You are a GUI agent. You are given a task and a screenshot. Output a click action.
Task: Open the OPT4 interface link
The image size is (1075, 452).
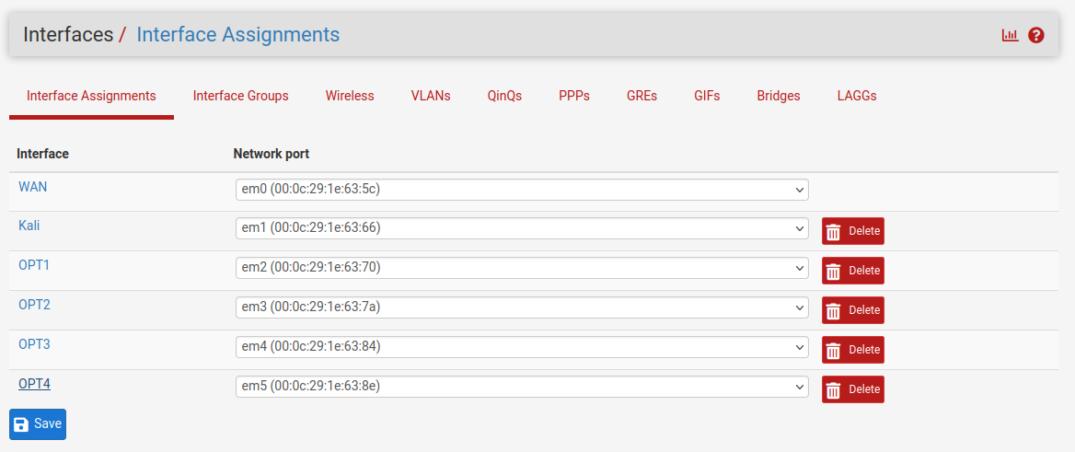34,384
